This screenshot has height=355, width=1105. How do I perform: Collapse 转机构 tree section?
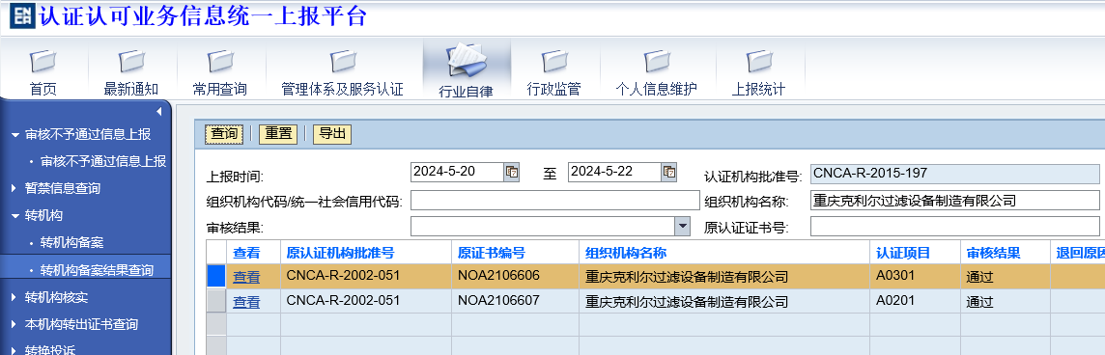(15, 215)
